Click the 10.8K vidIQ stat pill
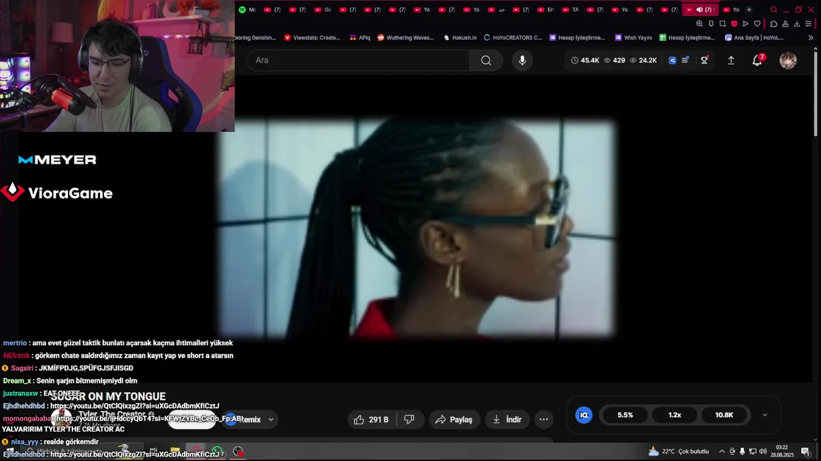 click(724, 415)
